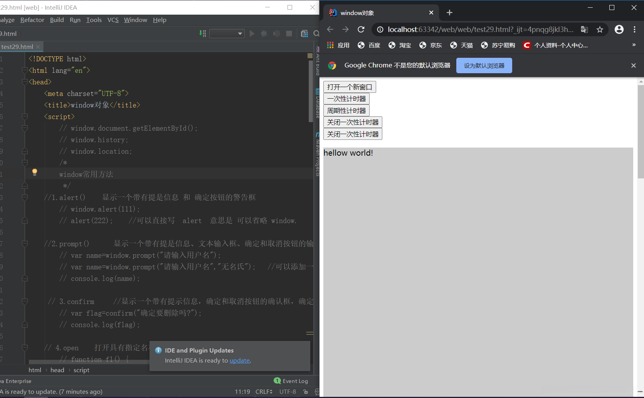Open the run configuration dropdown

[x=227, y=34]
